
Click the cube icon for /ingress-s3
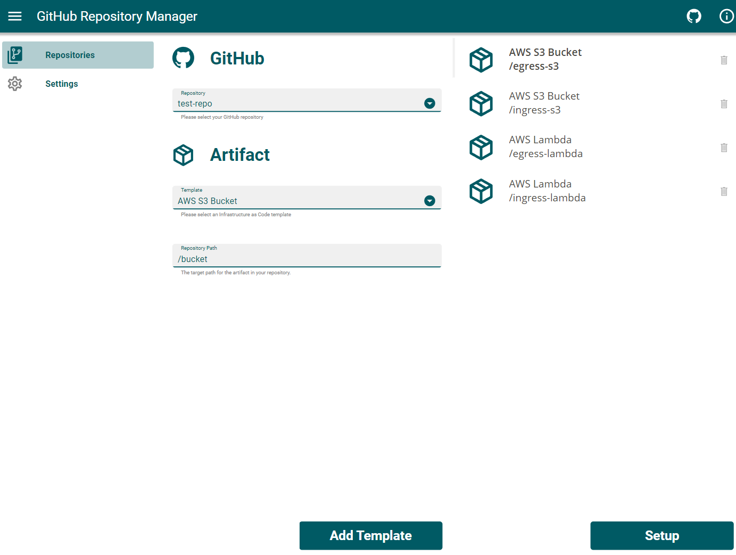[x=481, y=103]
